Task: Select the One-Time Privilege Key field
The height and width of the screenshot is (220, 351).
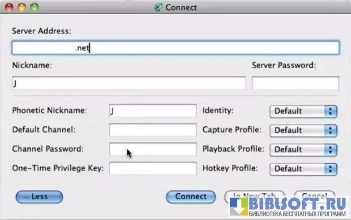Action: click(x=152, y=168)
